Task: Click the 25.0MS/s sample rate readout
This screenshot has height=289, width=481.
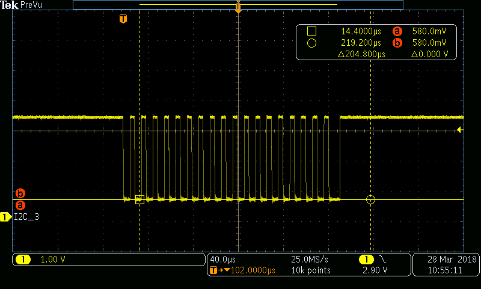Action: pos(310,259)
